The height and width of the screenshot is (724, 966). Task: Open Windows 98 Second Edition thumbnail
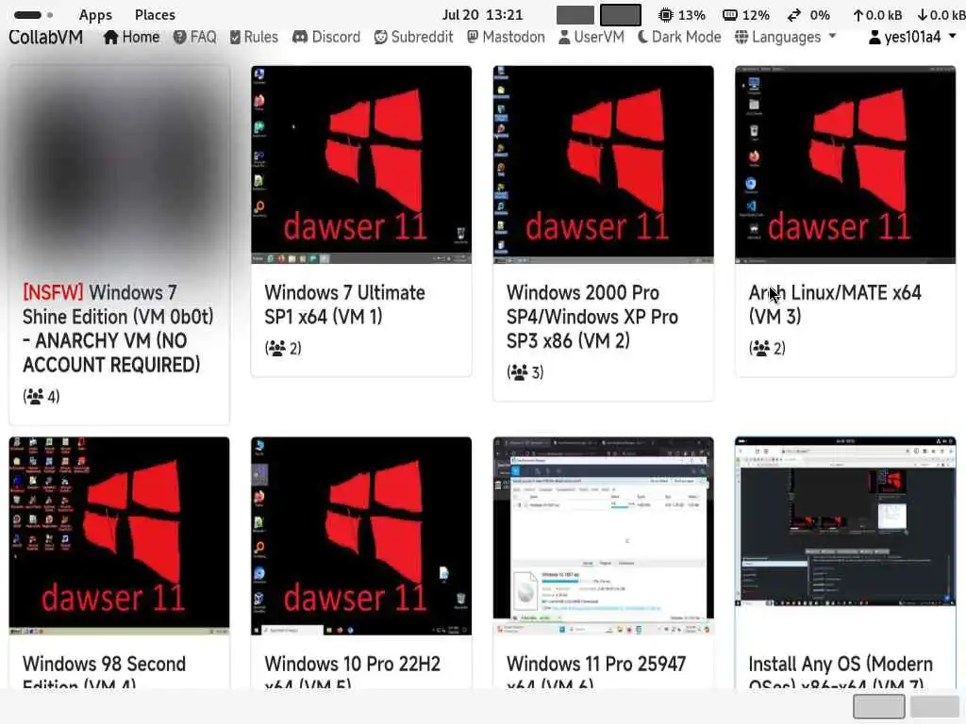(120, 536)
